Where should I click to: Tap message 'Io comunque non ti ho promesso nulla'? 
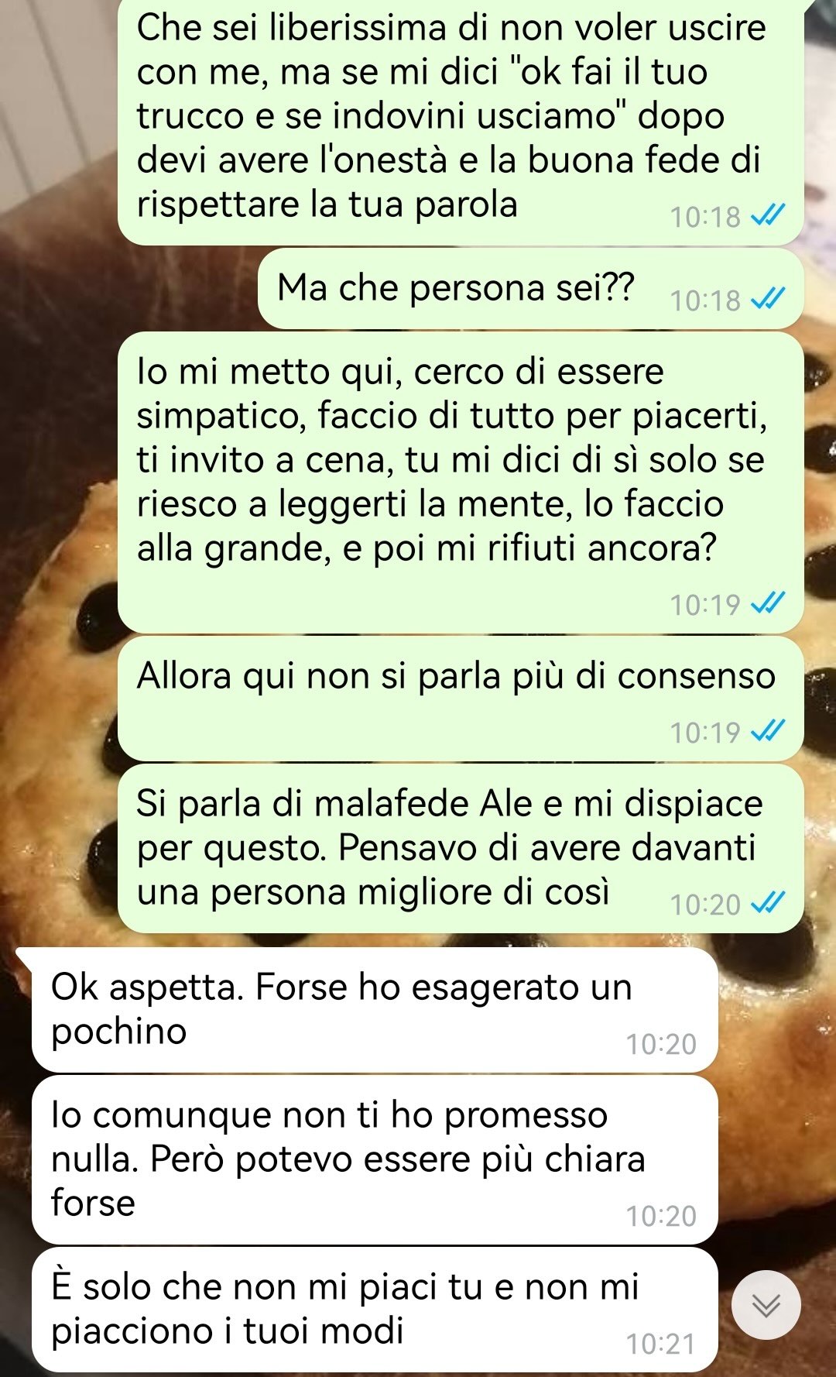pyautogui.click(x=375, y=1160)
